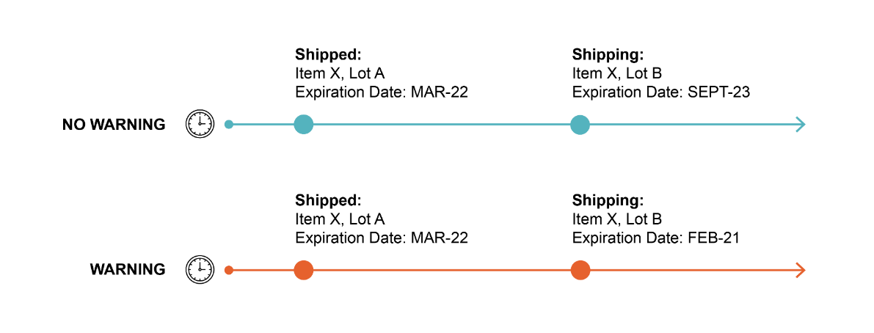Click Item X, Lot A above the orange timeline
Viewport: 874px width, 333px height.
point(340,219)
